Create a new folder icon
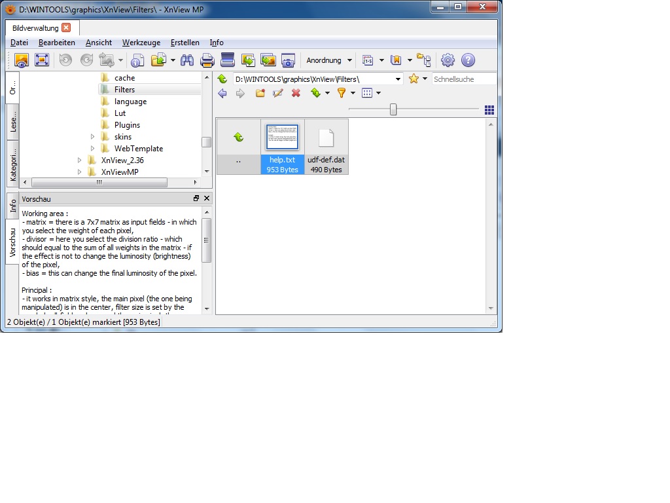 point(260,93)
